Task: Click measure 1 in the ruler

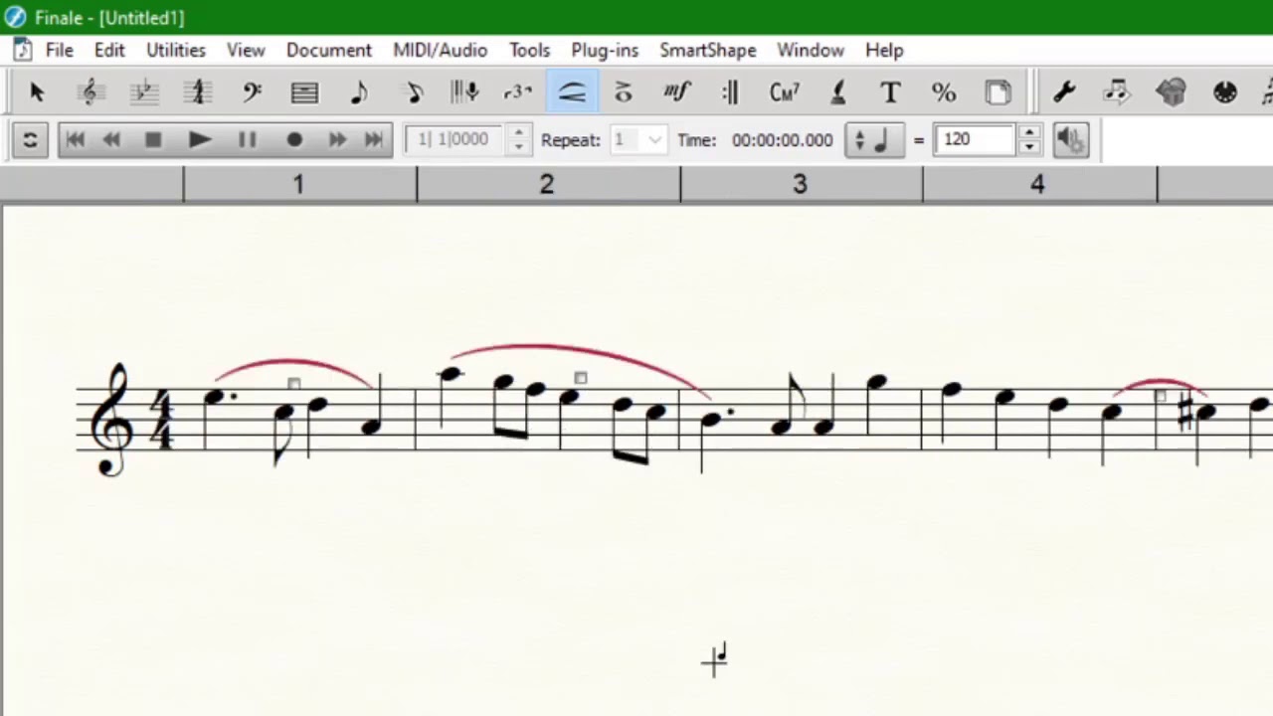Action: pyautogui.click(x=298, y=184)
